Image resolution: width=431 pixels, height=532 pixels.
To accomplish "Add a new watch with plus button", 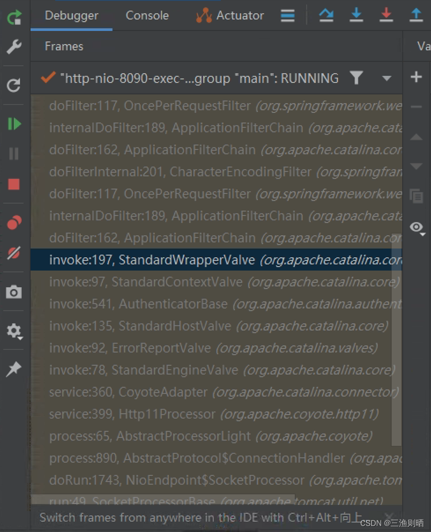I will (x=416, y=77).
